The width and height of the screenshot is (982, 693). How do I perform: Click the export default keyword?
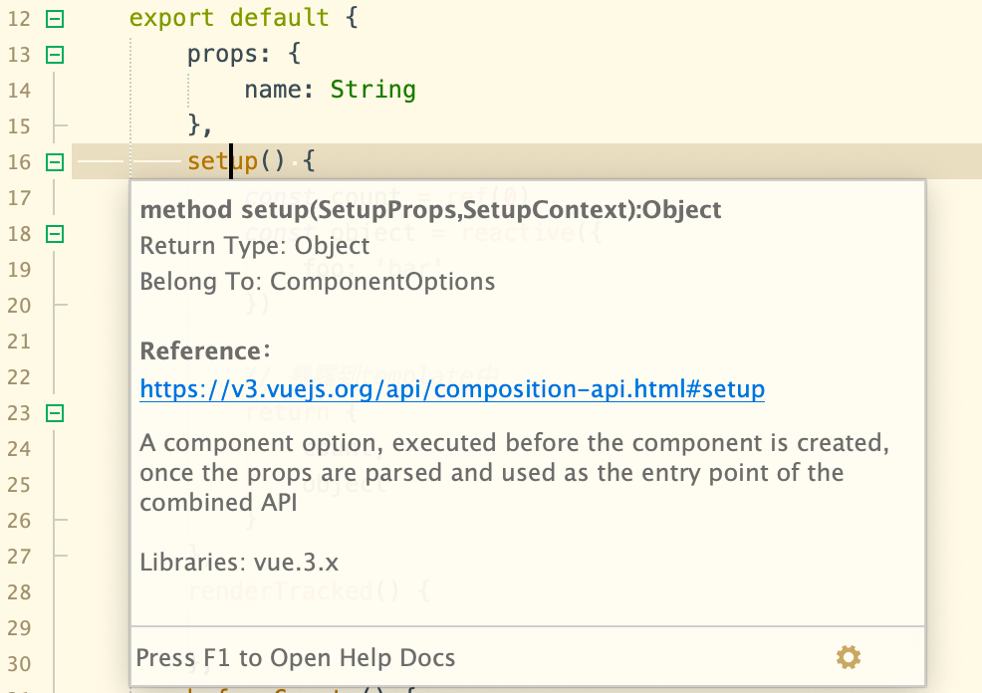(x=229, y=18)
